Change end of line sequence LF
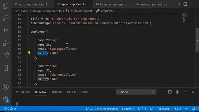This screenshot has width=199, height=112. [x=152, y=109]
